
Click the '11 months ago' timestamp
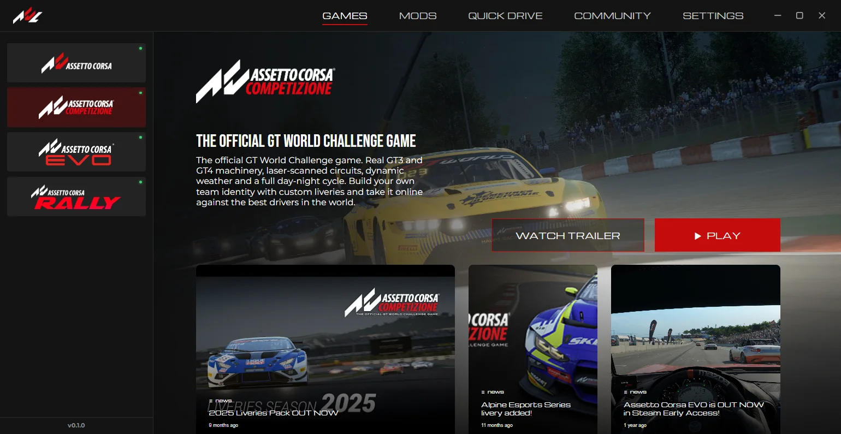[x=497, y=425]
